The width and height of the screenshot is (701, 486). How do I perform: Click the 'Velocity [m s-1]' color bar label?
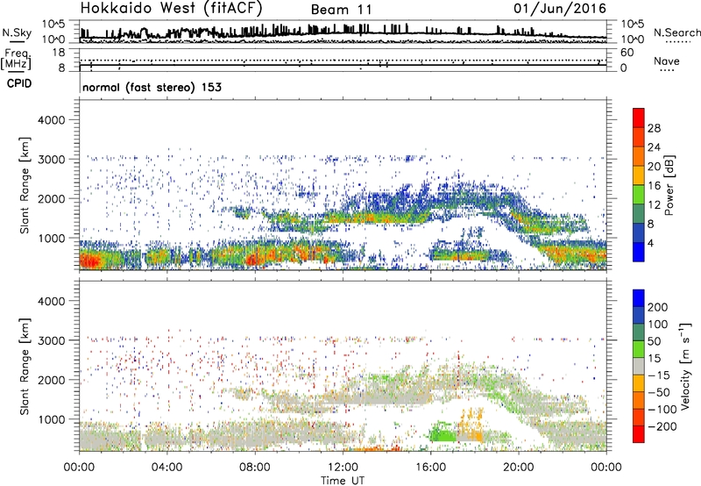(685, 366)
